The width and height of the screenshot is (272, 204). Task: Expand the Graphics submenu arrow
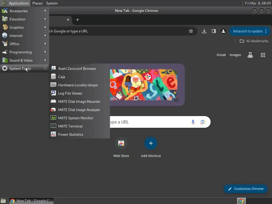pos(45,27)
